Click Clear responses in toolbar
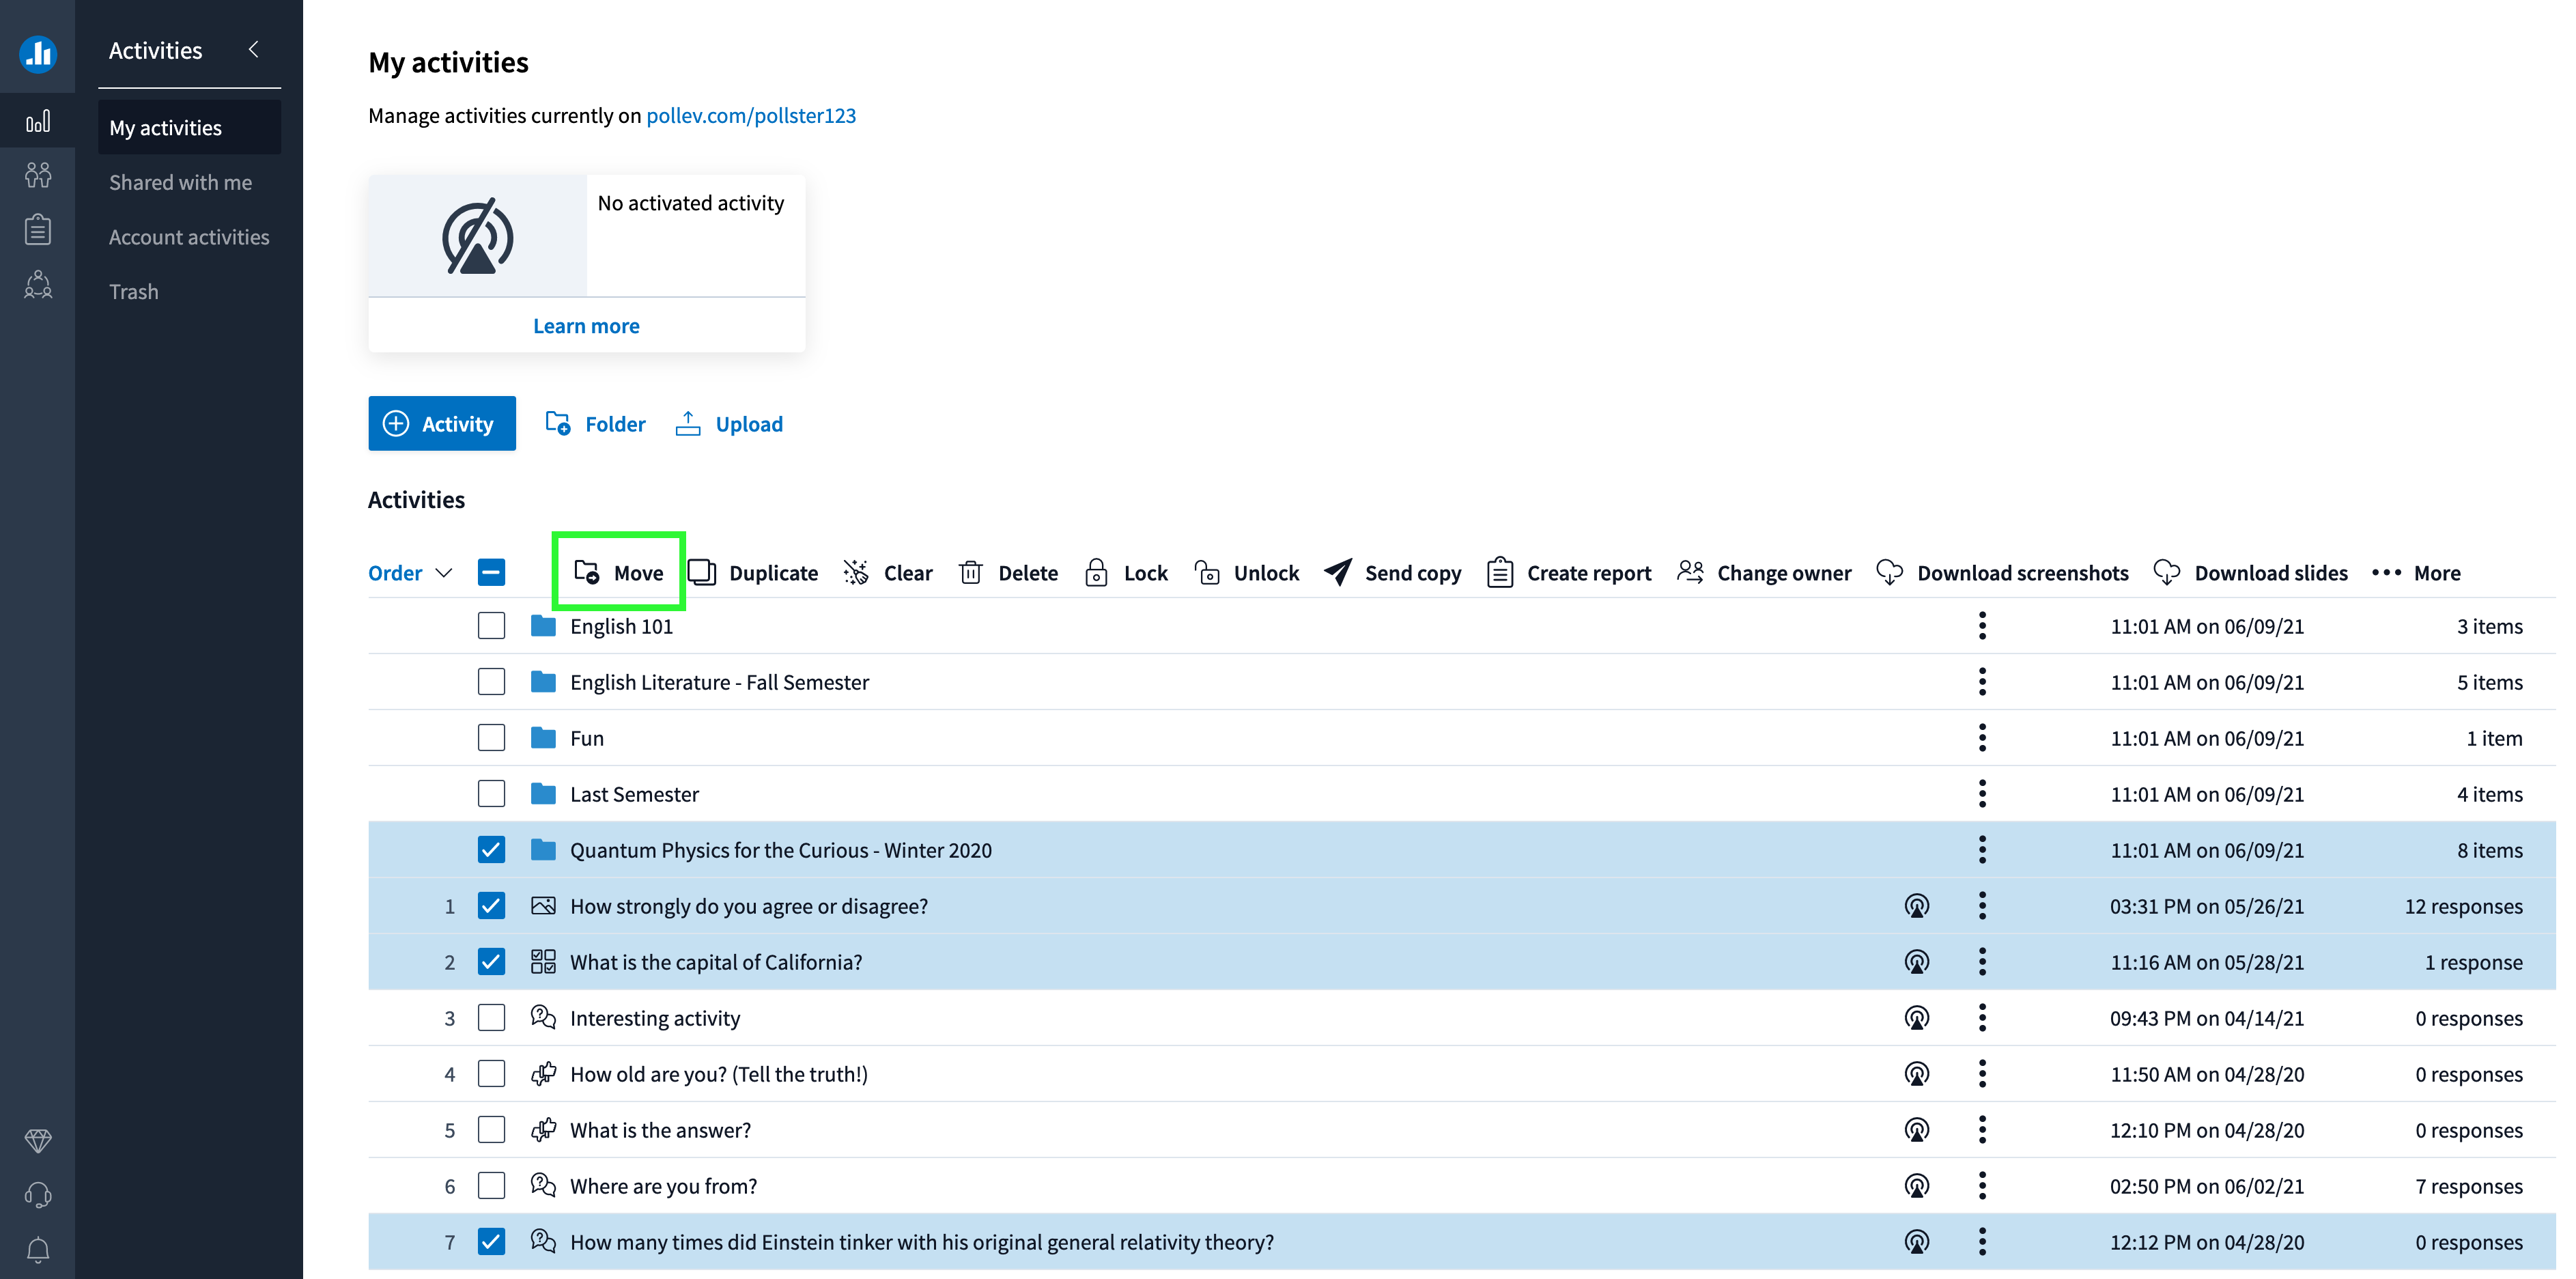Viewport: 2576px width, 1279px height. click(888, 573)
